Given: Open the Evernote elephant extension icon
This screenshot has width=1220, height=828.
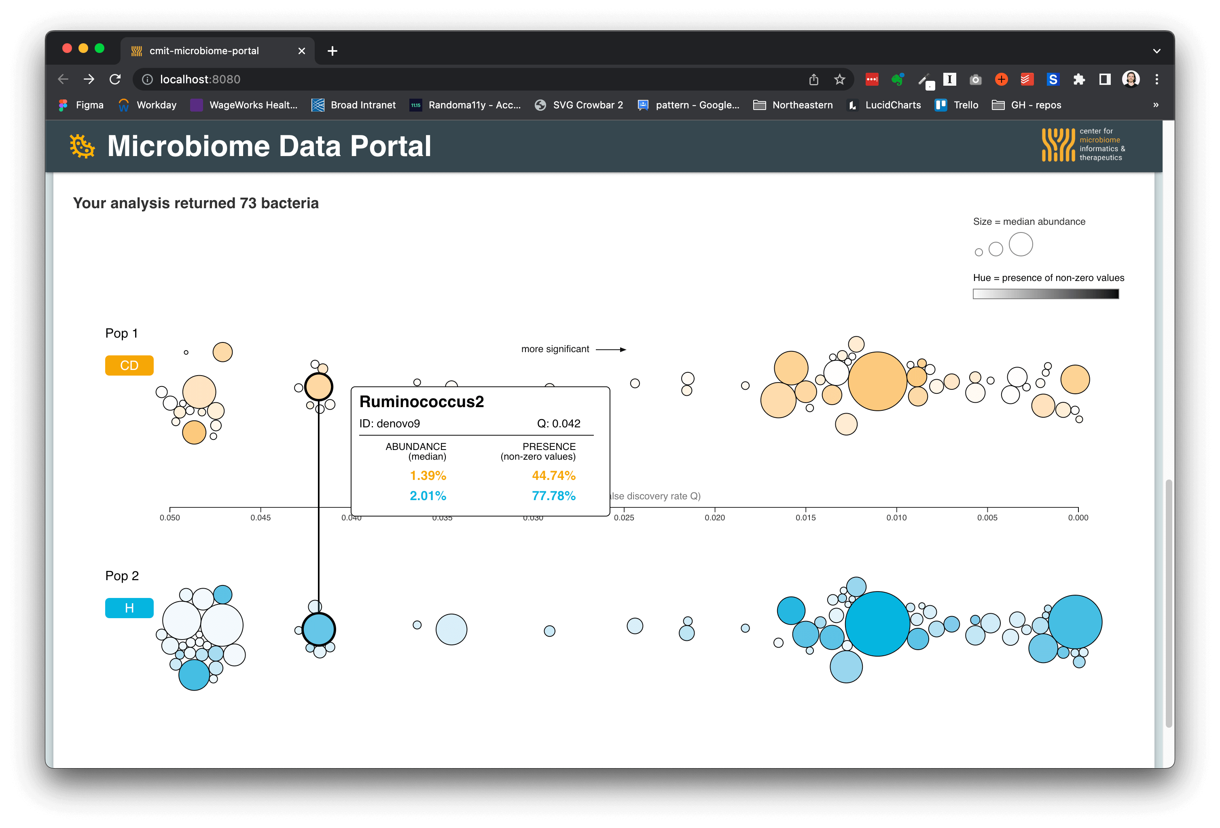Looking at the screenshot, I should click(x=898, y=79).
